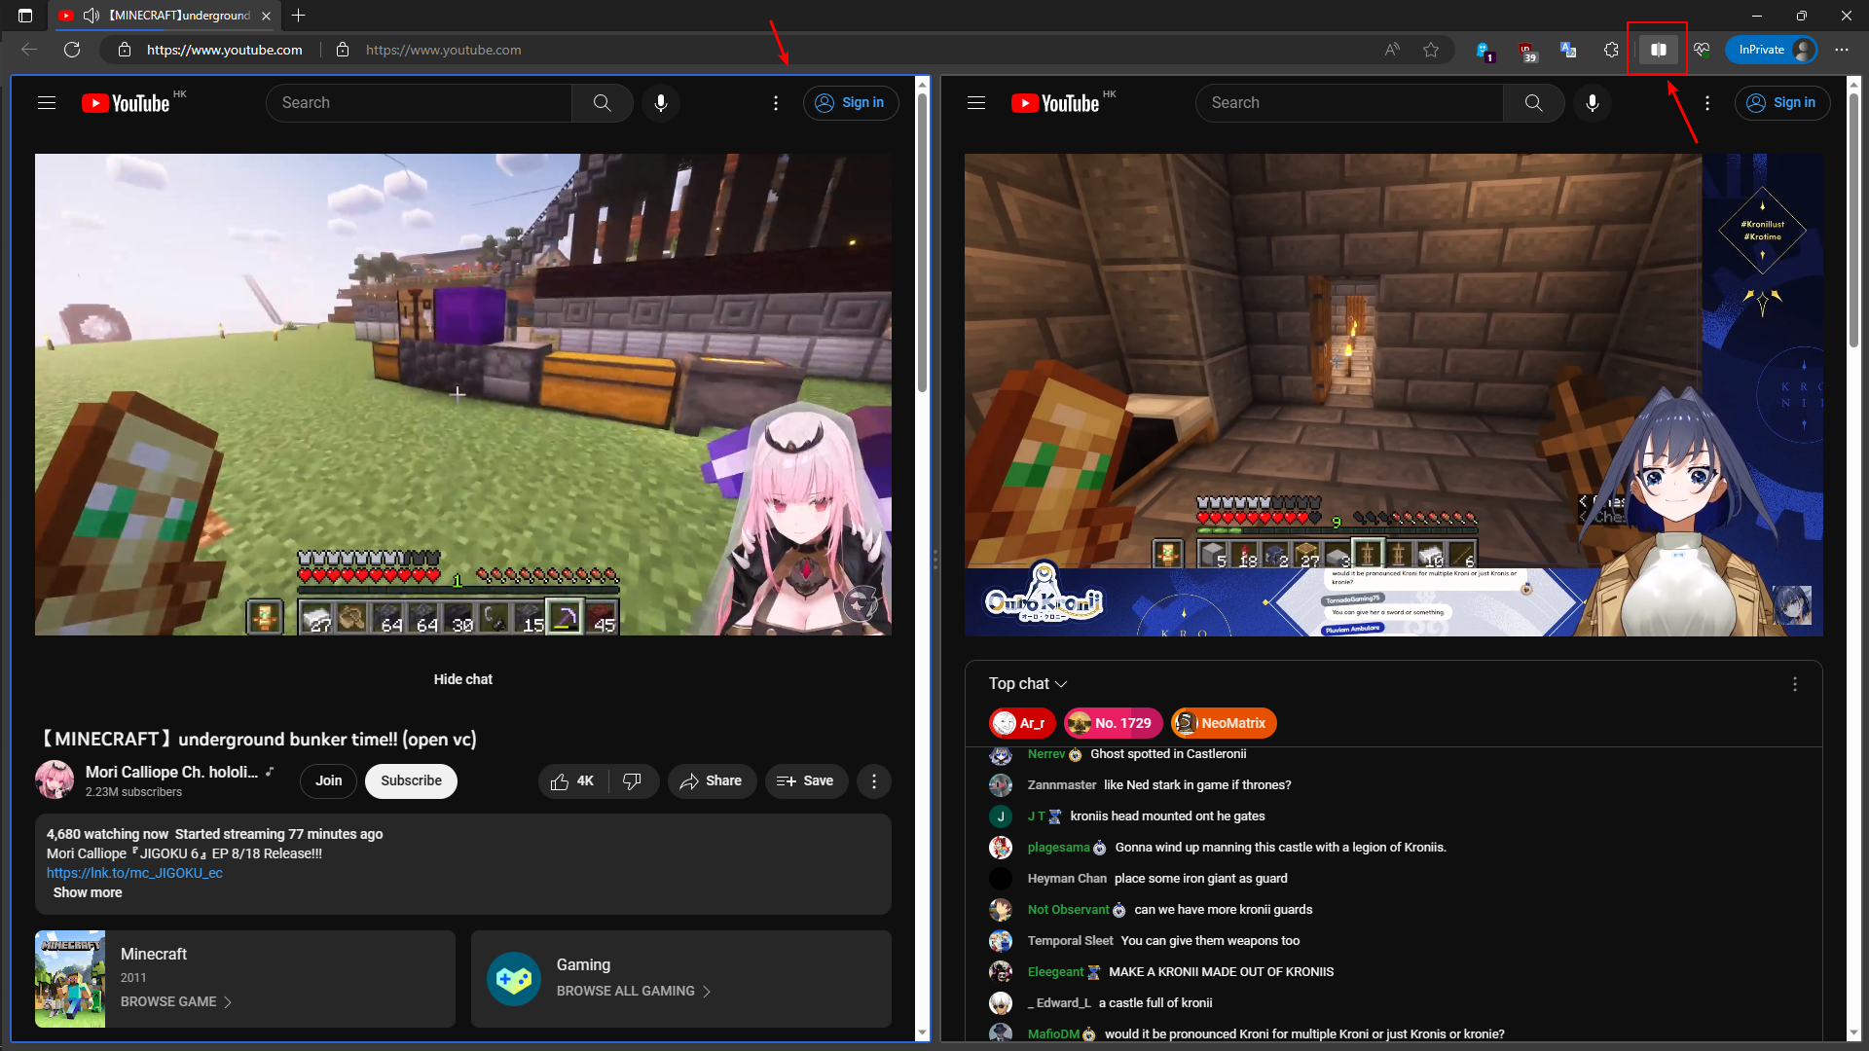Click Eleegeant chat message author

[1055, 972]
